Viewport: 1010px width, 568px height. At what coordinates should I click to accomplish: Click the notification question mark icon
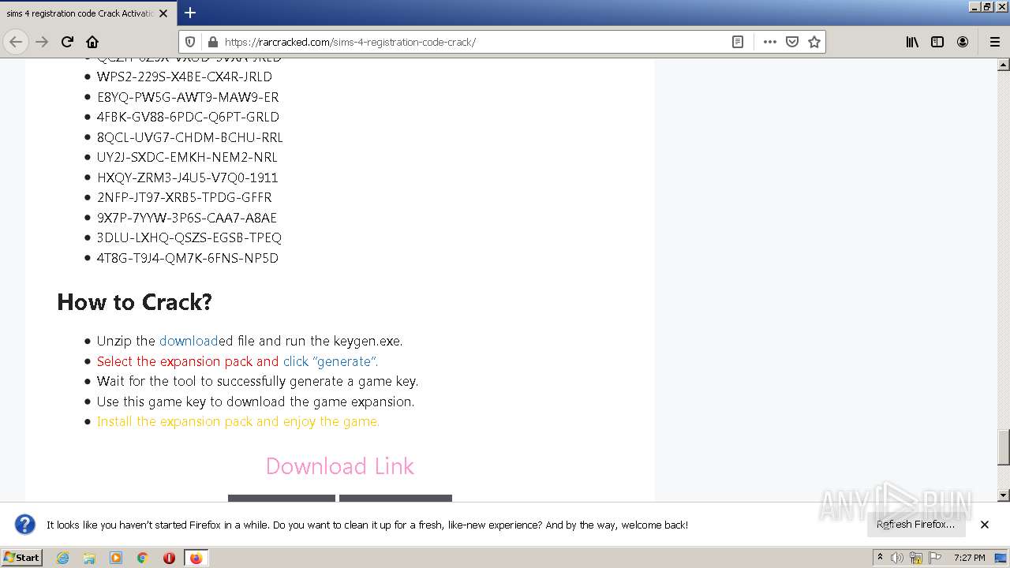(x=25, y=525)
